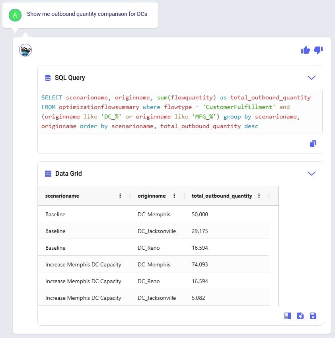The width and height of the screenshot is (335, 338).
Task: Select the 74,093 quantity cell
Action: pyautogui.click(x=200, y=264)
